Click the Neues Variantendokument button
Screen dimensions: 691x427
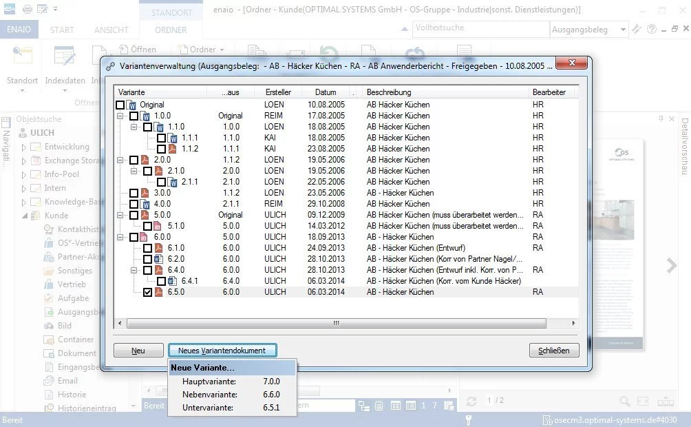point(222,351)
